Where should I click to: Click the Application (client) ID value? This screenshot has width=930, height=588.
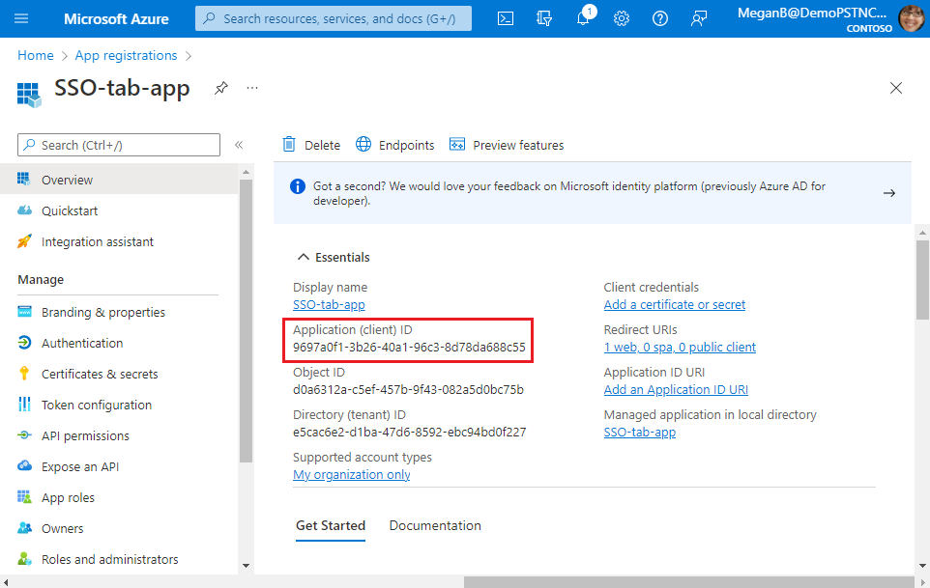(409, 348)
